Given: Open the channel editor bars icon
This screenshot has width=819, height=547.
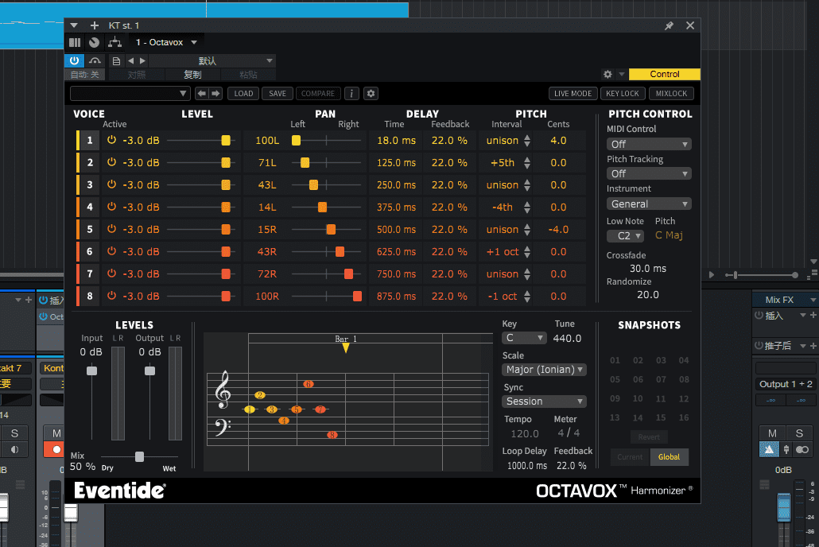Looking at the screenshot, I should [75, 42].
